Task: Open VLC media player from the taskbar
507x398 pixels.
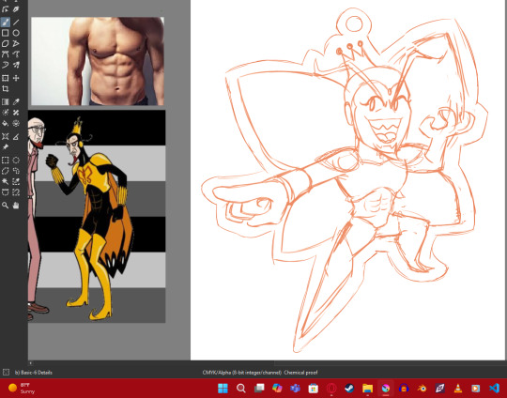Action: [458, 388]
